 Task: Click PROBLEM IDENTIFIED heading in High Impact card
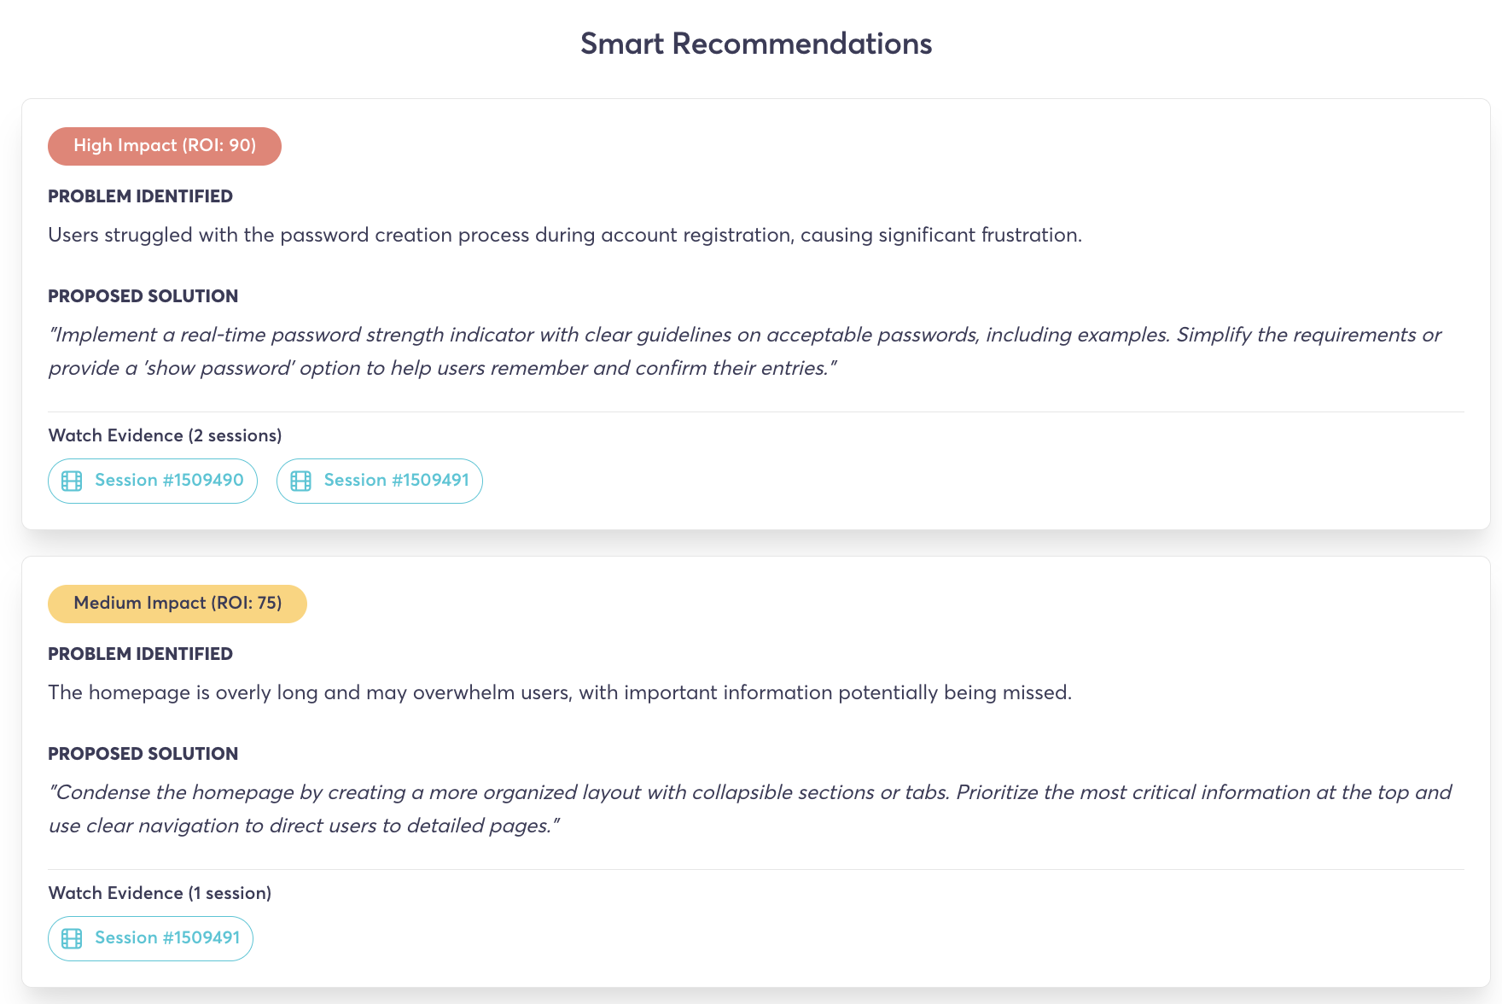[x=140, y=196]
